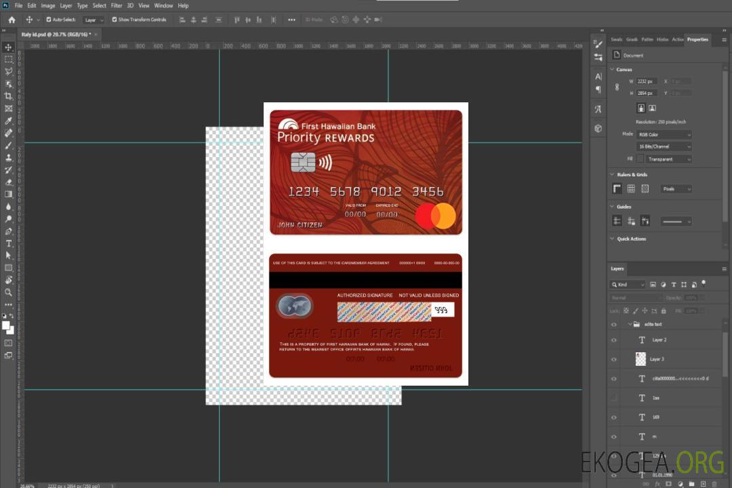Open the Image menu
Image resolution: width=732 pixels, height=488 pixels.
click(47, 5)
